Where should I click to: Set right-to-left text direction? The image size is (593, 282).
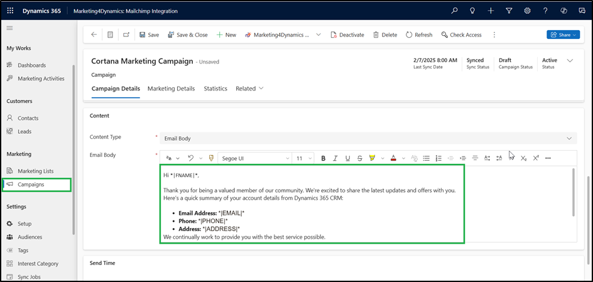point(499,158)
